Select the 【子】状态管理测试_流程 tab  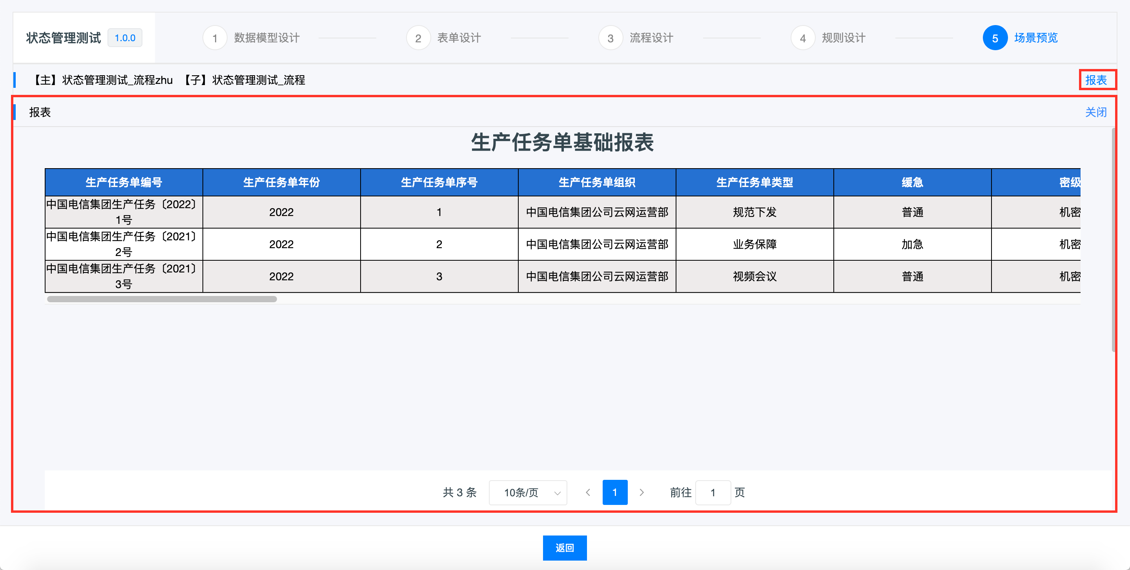click(243, 80)
